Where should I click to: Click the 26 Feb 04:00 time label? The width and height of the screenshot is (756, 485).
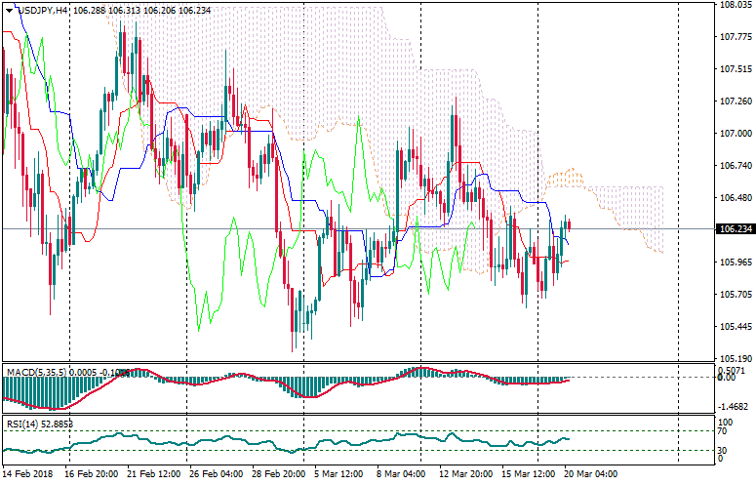click(217, 474)
